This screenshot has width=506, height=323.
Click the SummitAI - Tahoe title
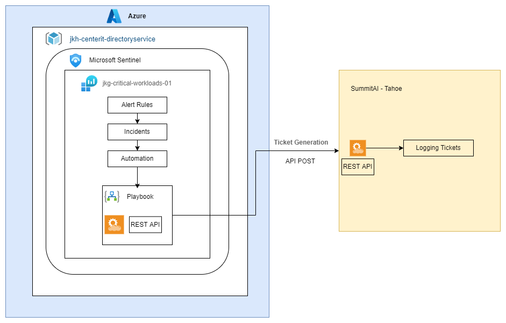pyautogui.click(x=376, y=89)
